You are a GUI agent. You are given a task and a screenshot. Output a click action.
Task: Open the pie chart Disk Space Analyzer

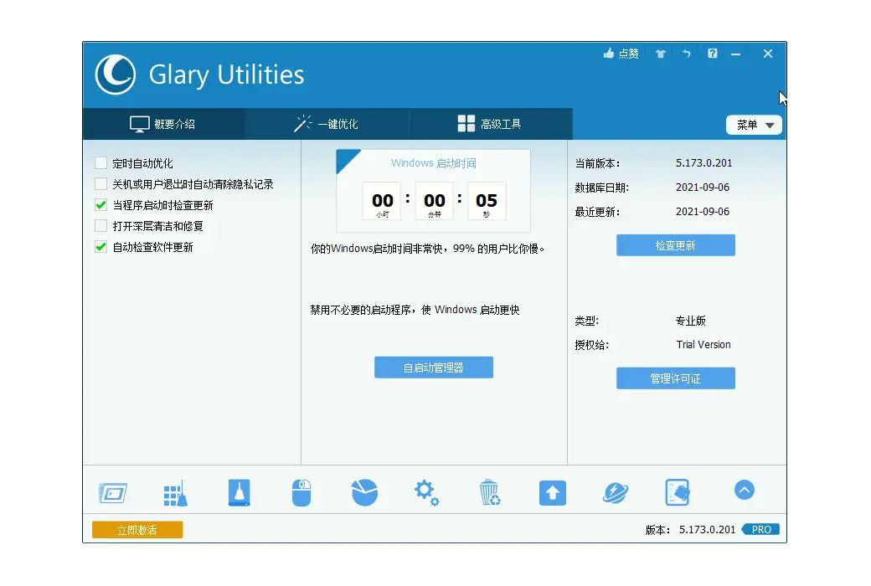point(364,493)
